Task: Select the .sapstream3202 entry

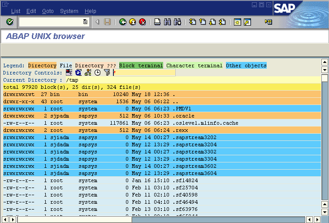Action: pyautogui.click(x=162, y=137)
